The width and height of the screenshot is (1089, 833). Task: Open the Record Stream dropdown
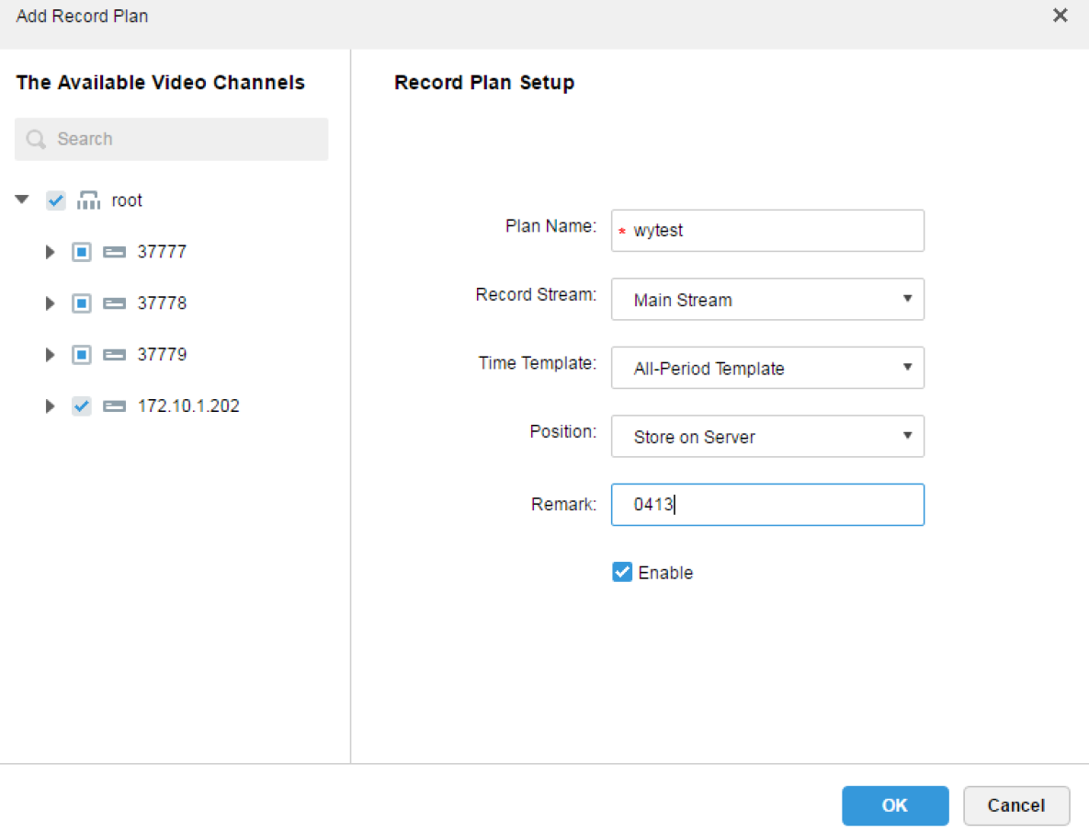coord(767,300)
